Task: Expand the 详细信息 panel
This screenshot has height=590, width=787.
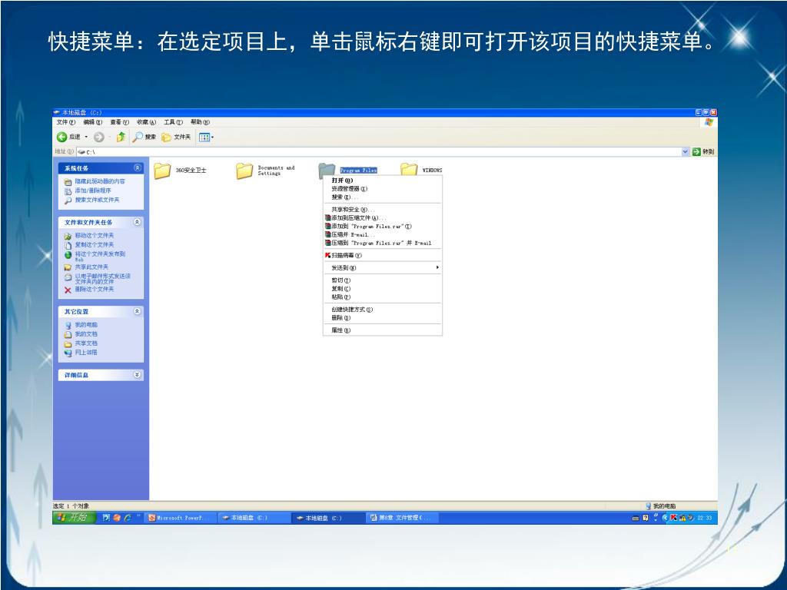Action: [137, 375]
